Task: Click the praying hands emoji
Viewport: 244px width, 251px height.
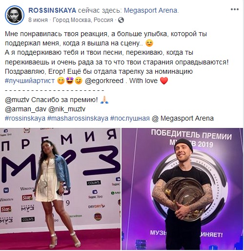Action: (x=104, y=100)
